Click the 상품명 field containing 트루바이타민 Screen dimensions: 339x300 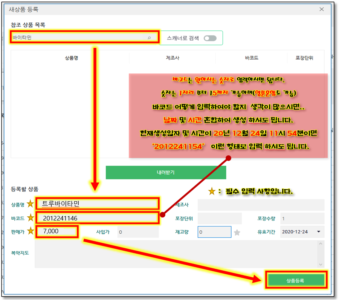97,204
